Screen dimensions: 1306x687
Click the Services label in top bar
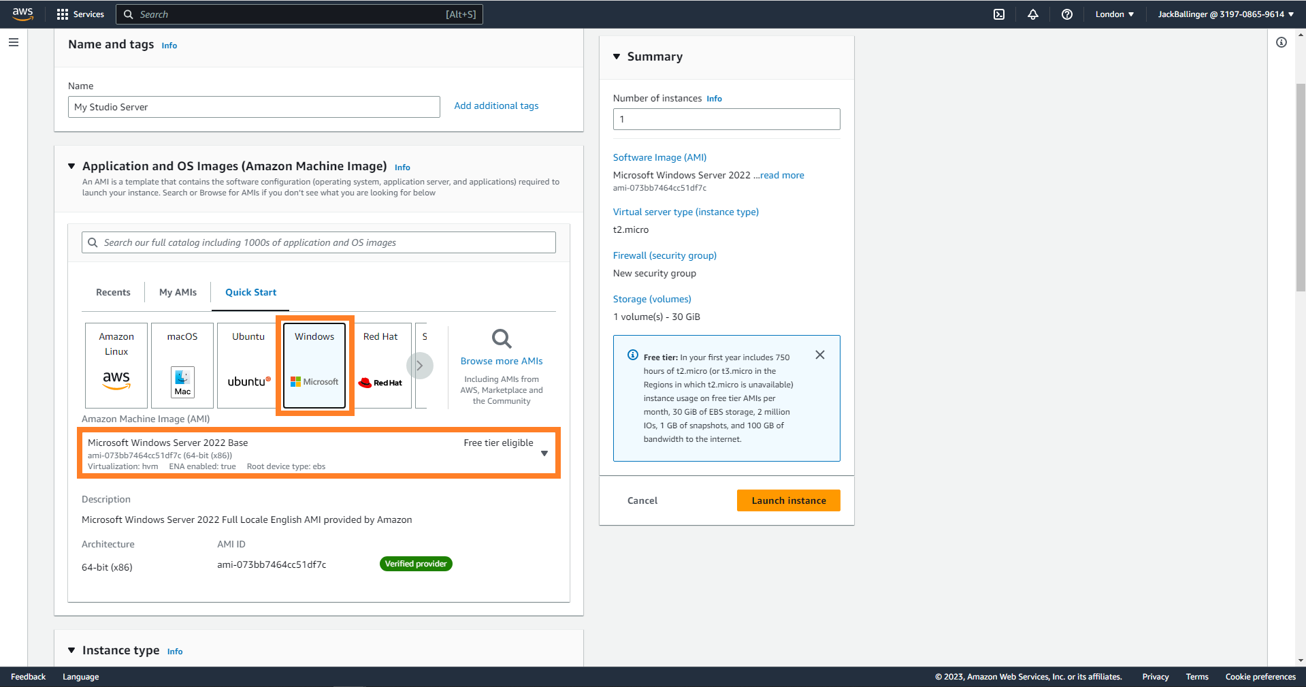pyautogui.click(x=88, y=14)
